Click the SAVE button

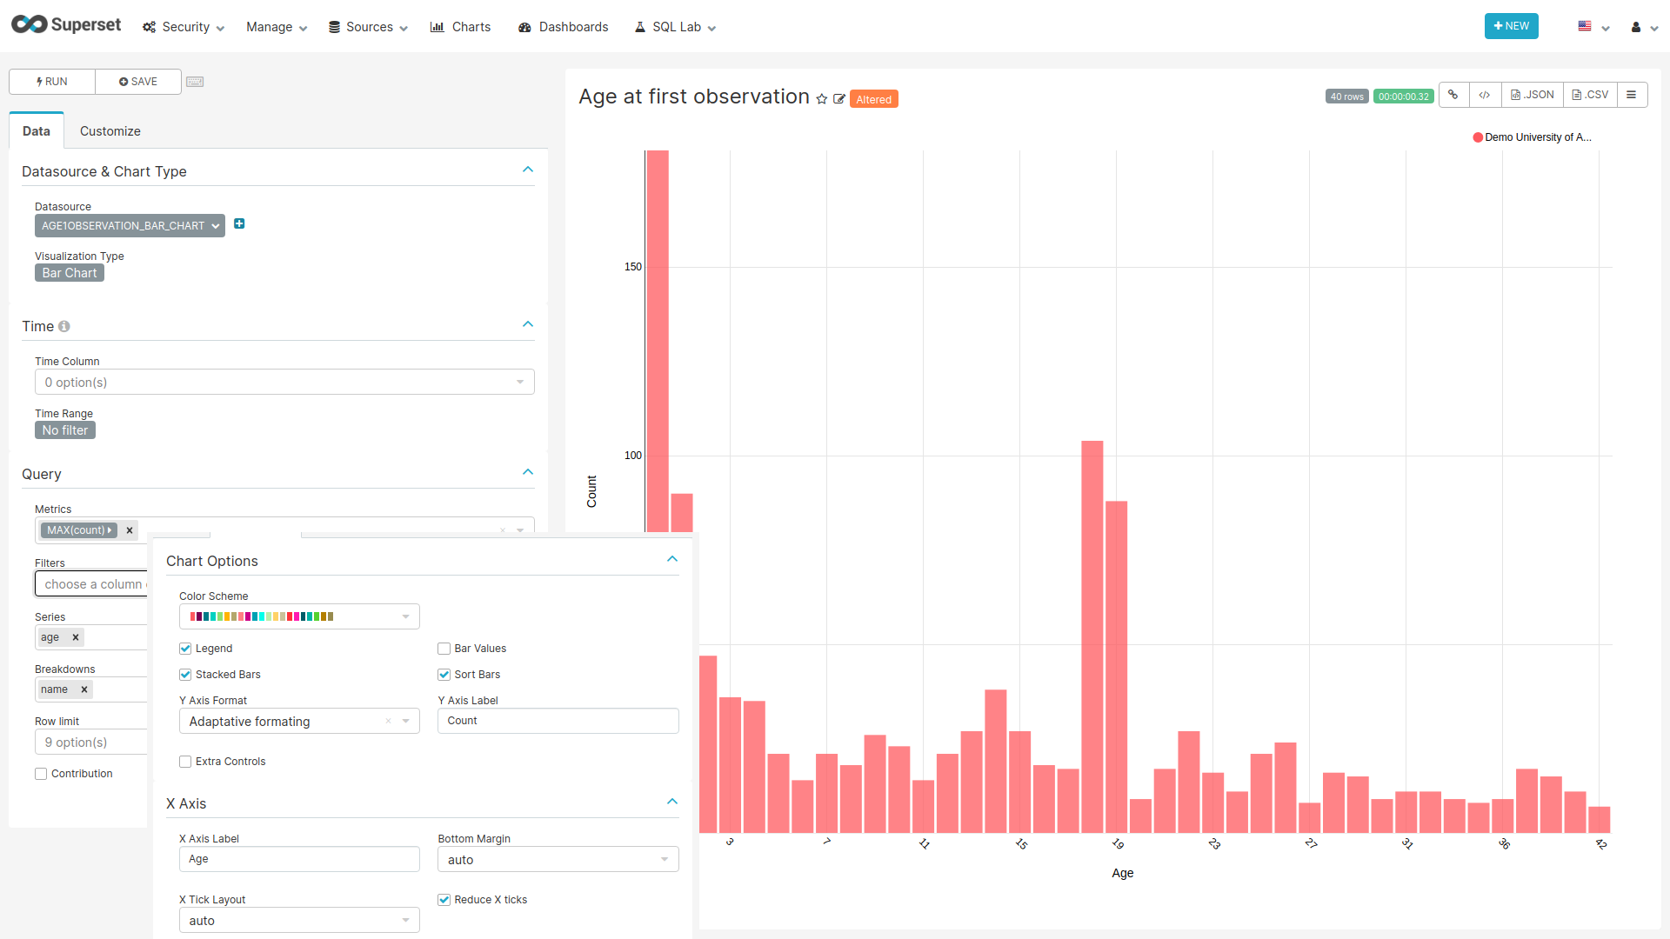click(138, 82)
